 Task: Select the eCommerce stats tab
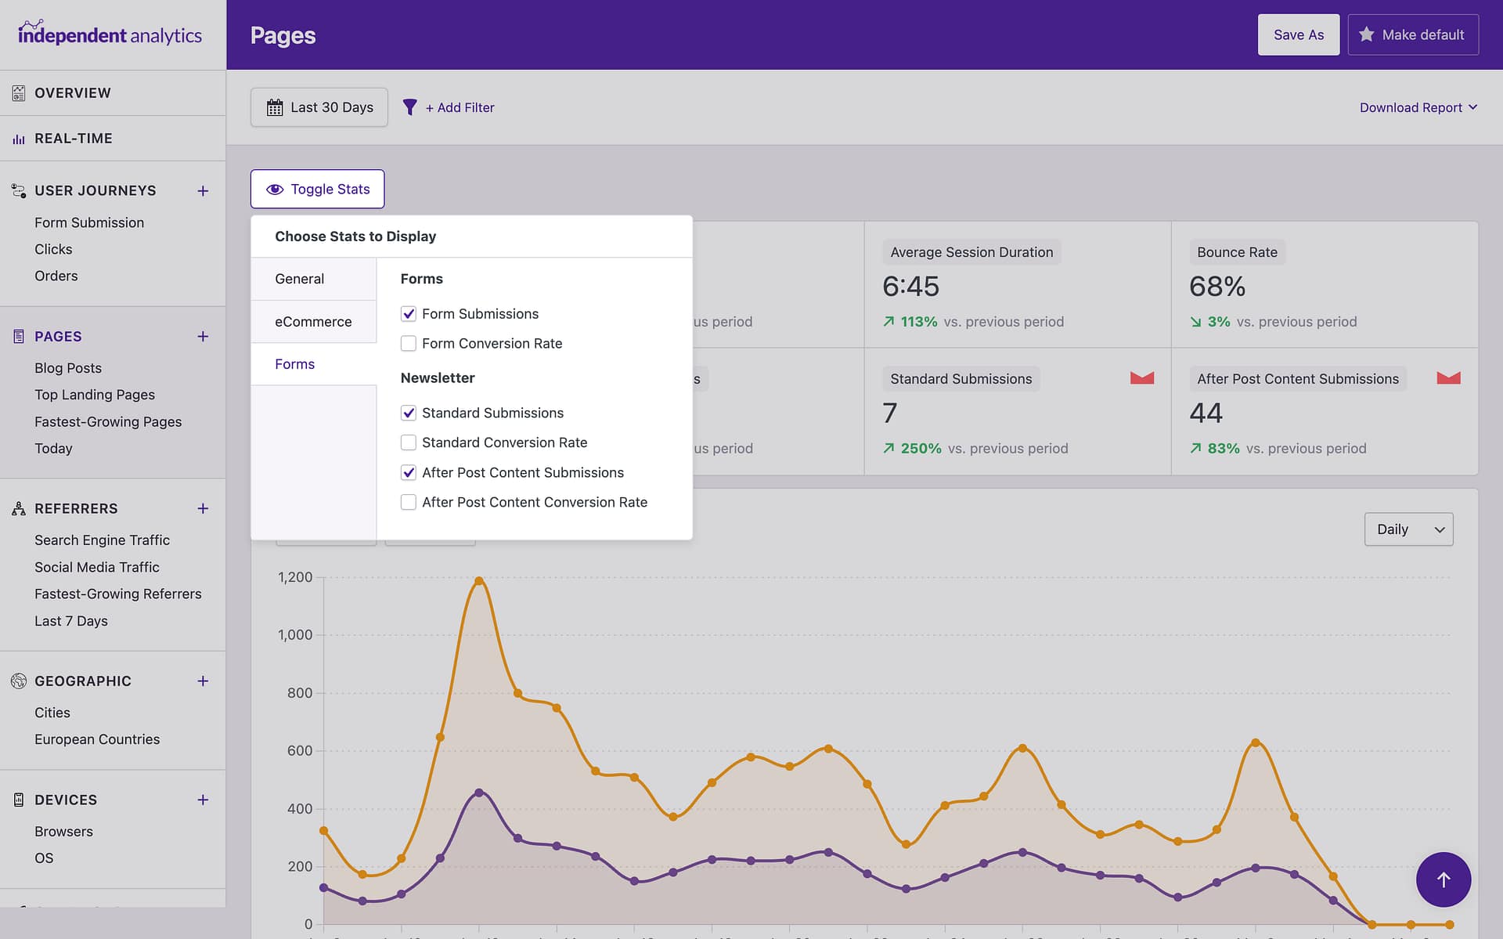[x=313, y=322]
